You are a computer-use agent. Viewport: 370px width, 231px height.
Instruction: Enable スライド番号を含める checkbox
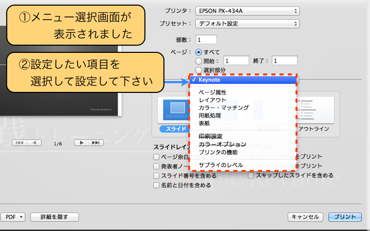[x=156, y=176]
